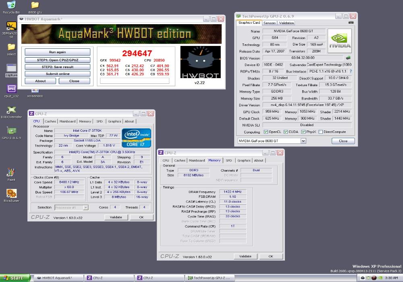
Task: Open Caches tab in left CPU-Z window
Action: point(50,121)
